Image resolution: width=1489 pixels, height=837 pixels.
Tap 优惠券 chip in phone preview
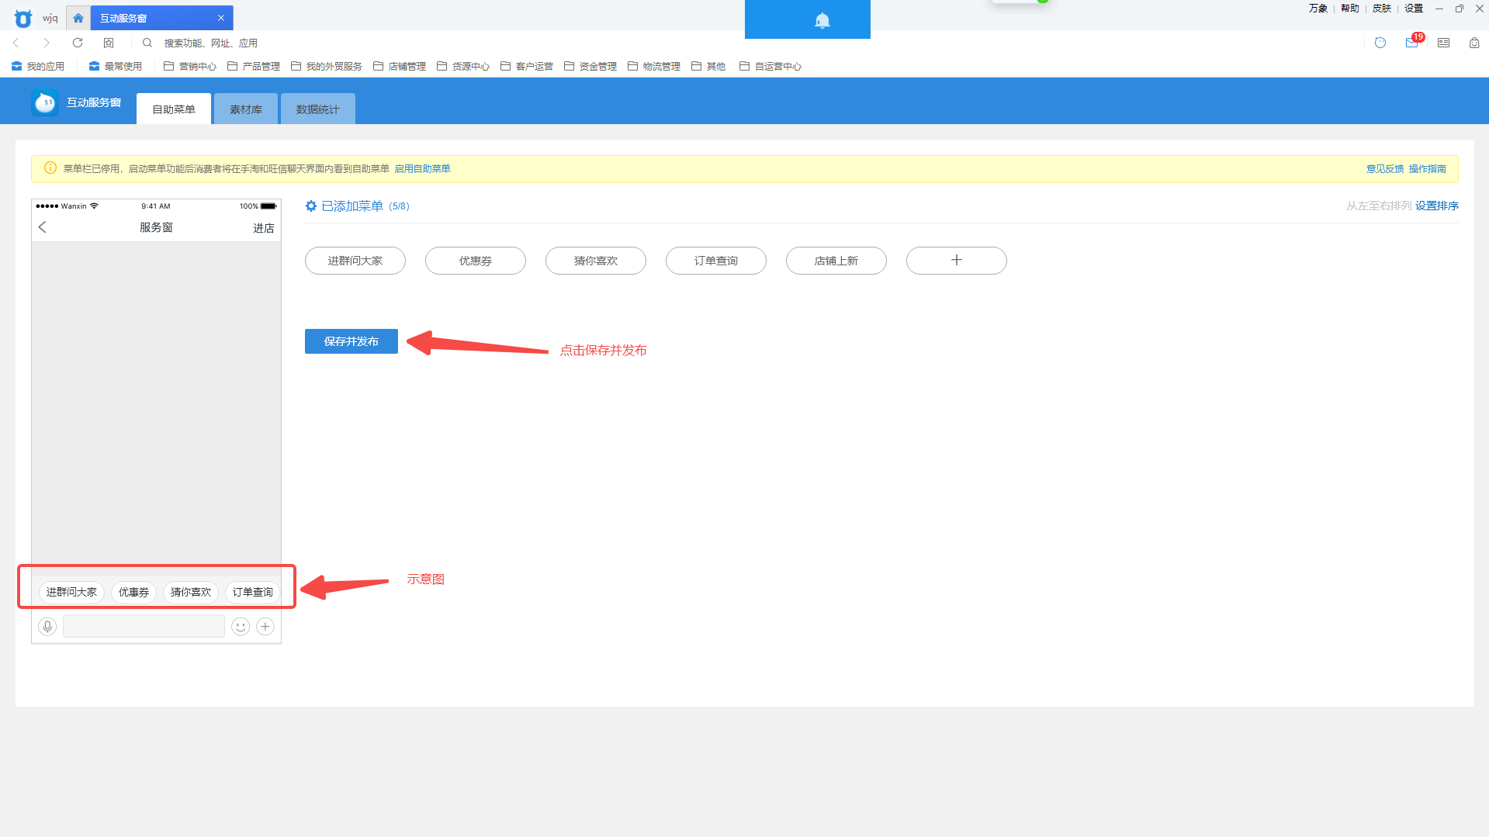[134, 592]
